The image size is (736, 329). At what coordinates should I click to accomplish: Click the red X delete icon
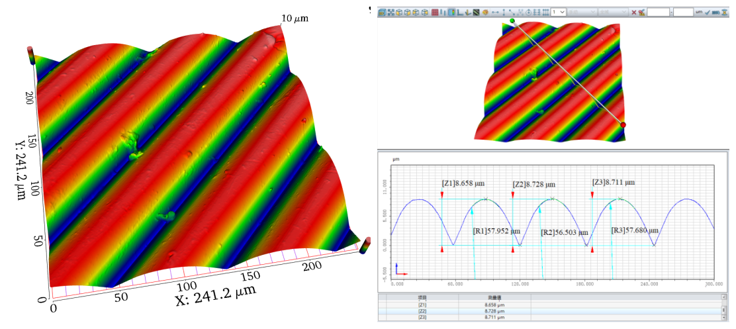[x=633, y=12]
